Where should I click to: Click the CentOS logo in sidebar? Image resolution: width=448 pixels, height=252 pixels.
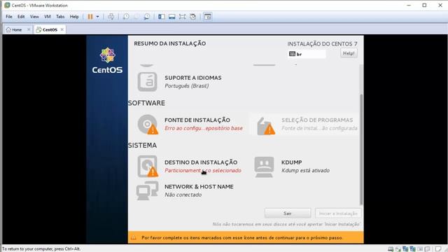tap(107, 61)
